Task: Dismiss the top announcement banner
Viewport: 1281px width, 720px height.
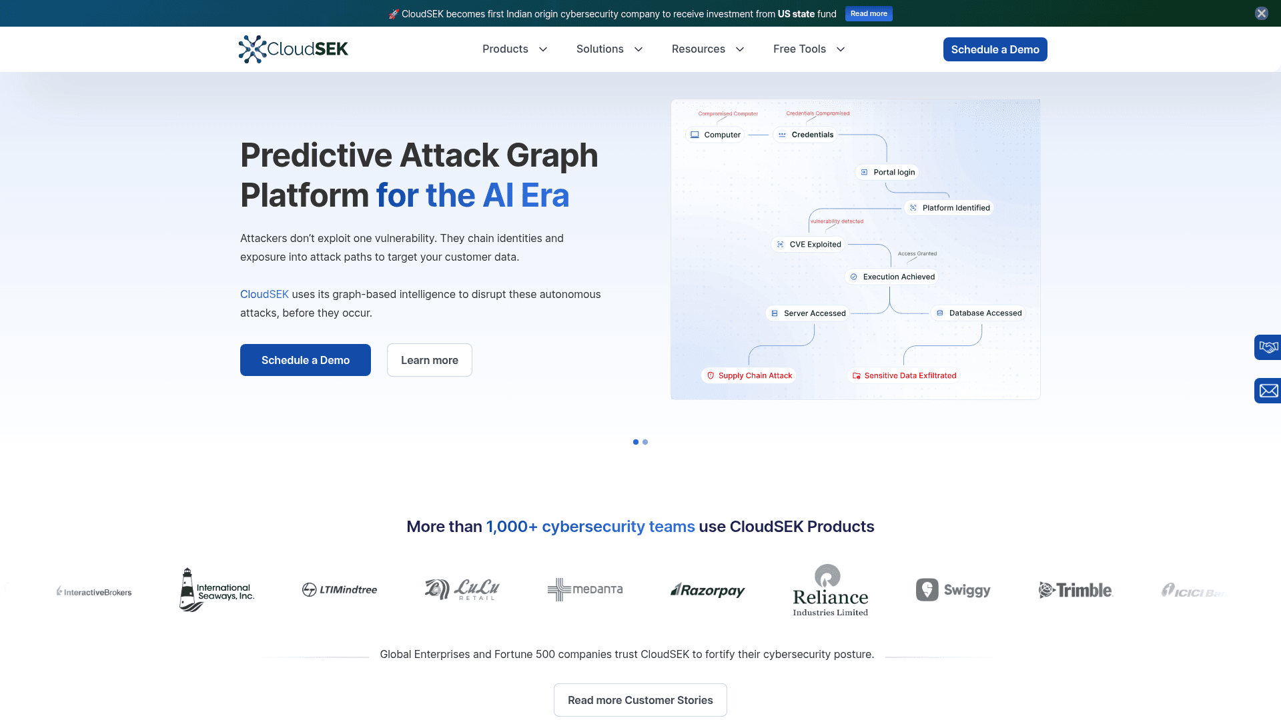Action: [x=1261, y=13]
